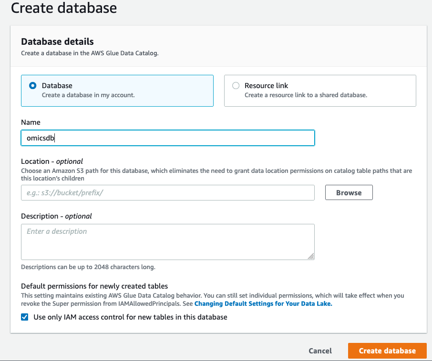This screenshot has height=361, width=432.
Task: Open Changing Default Settings for Your Data Lake link
Action: click(x=263, y=303)
